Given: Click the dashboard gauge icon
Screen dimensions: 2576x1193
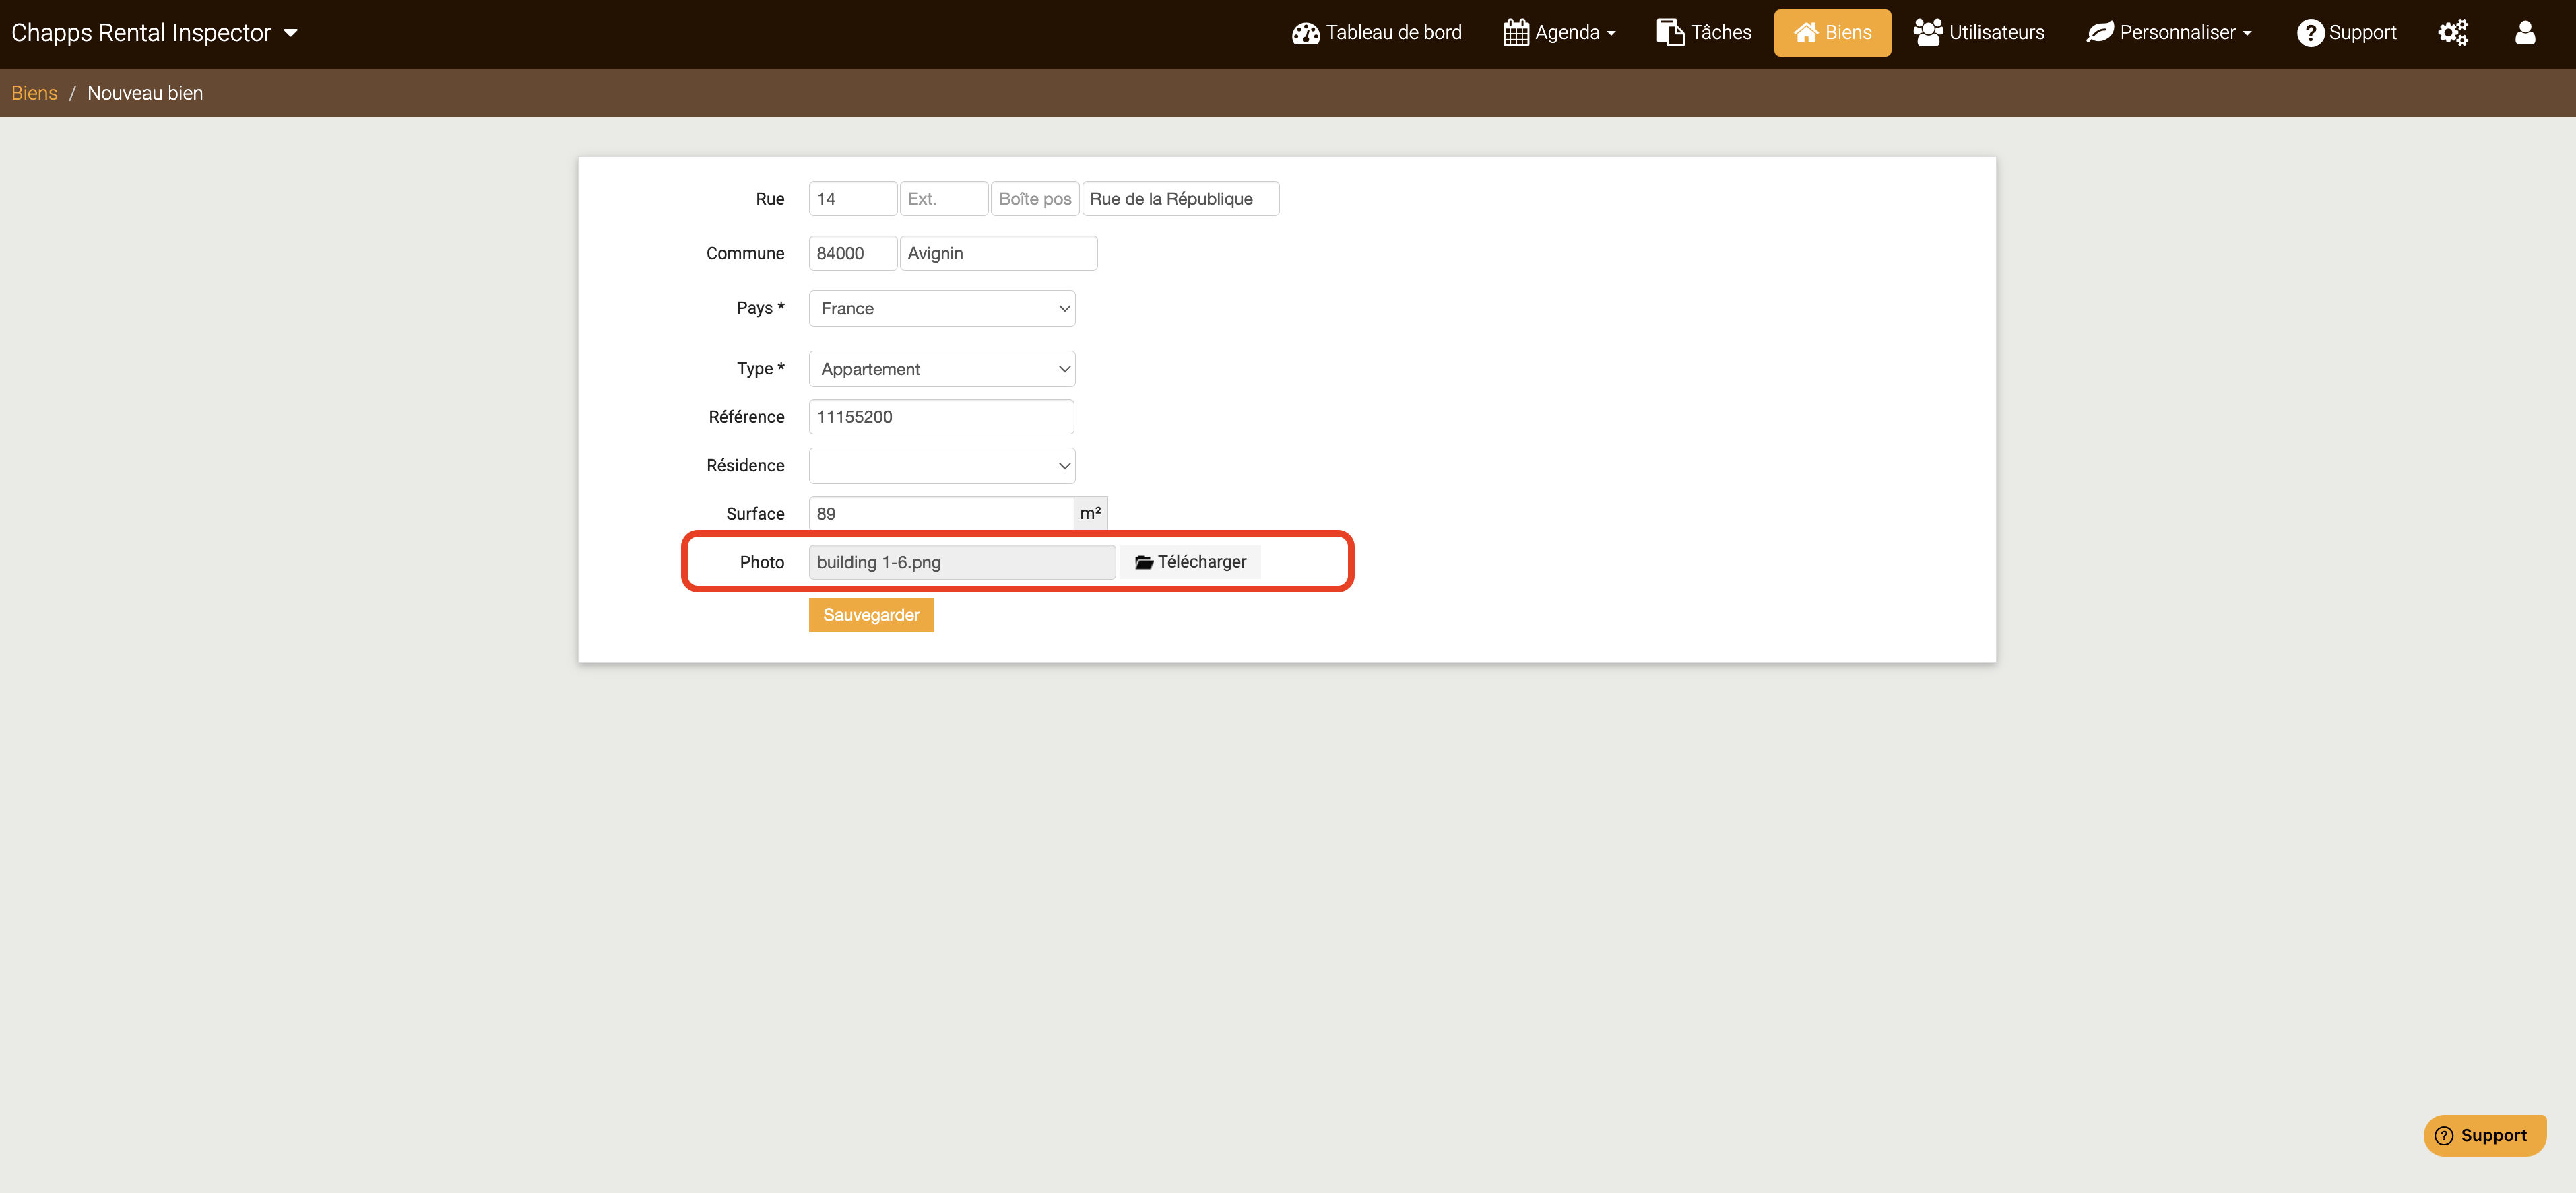Looking at the screenshot, I should tap(1305, 33).
